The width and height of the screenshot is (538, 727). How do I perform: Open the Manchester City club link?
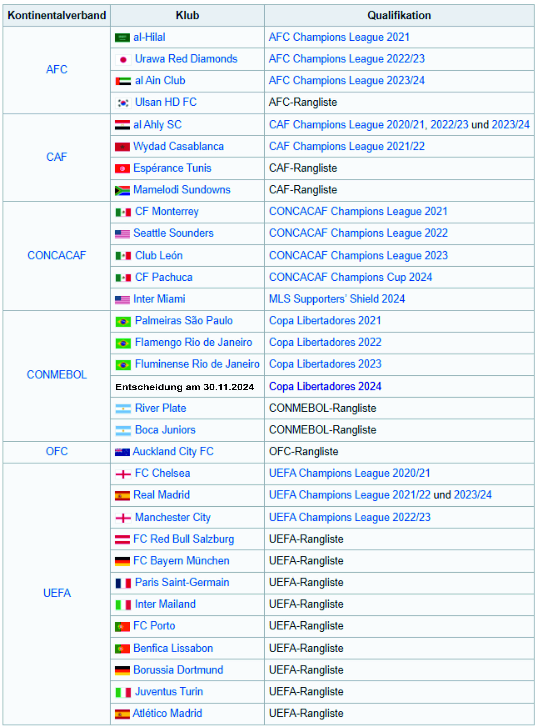tap(173, 518)
